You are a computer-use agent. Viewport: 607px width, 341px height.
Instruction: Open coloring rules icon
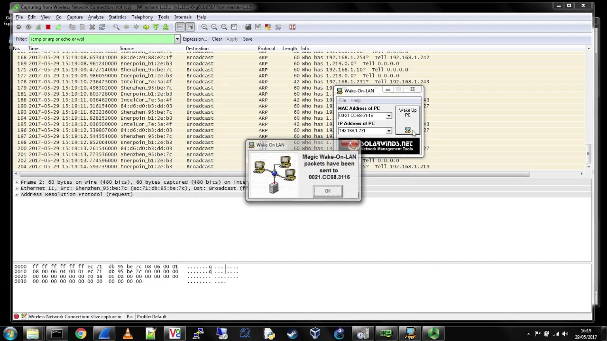coord(268,27)
